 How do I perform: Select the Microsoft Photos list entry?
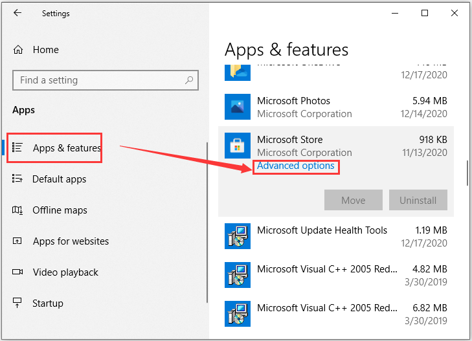pos(336,107)
